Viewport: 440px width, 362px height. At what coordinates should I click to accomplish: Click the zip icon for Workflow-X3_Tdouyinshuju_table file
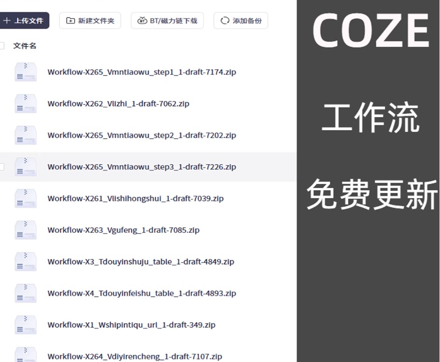point(25,261)
